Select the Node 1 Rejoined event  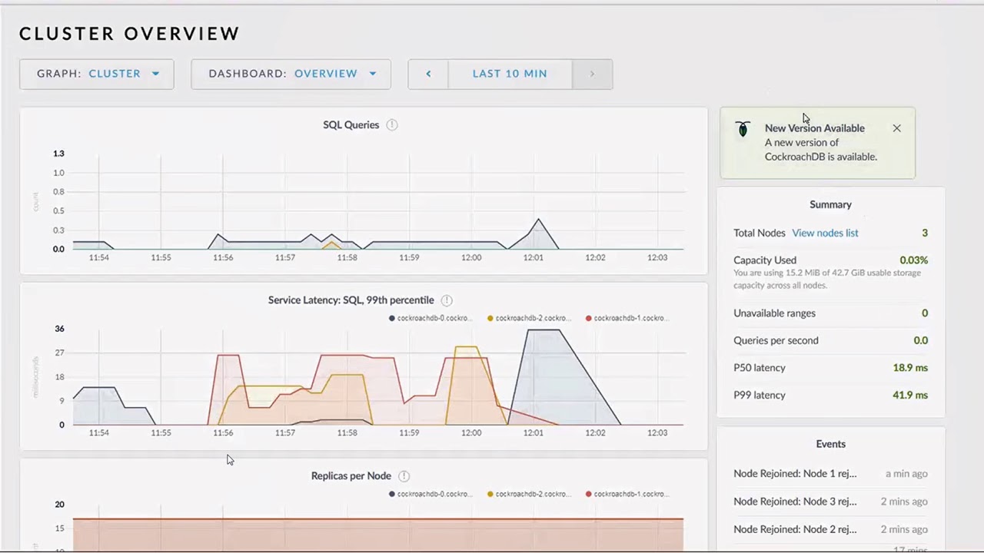point(830,474)
